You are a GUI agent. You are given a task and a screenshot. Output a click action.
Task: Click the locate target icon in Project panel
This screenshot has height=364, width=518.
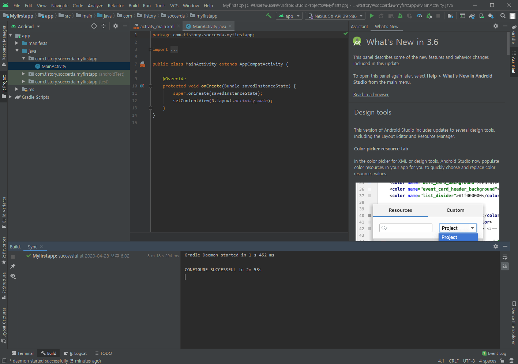(x=94, y=26)
